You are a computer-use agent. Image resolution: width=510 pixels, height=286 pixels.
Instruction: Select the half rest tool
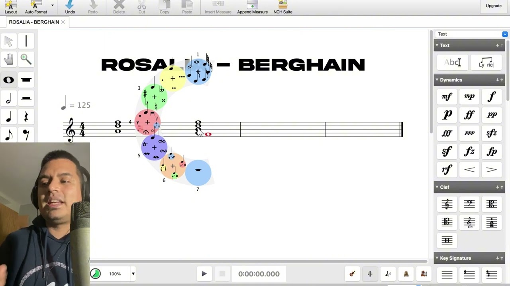pos(26,98)
